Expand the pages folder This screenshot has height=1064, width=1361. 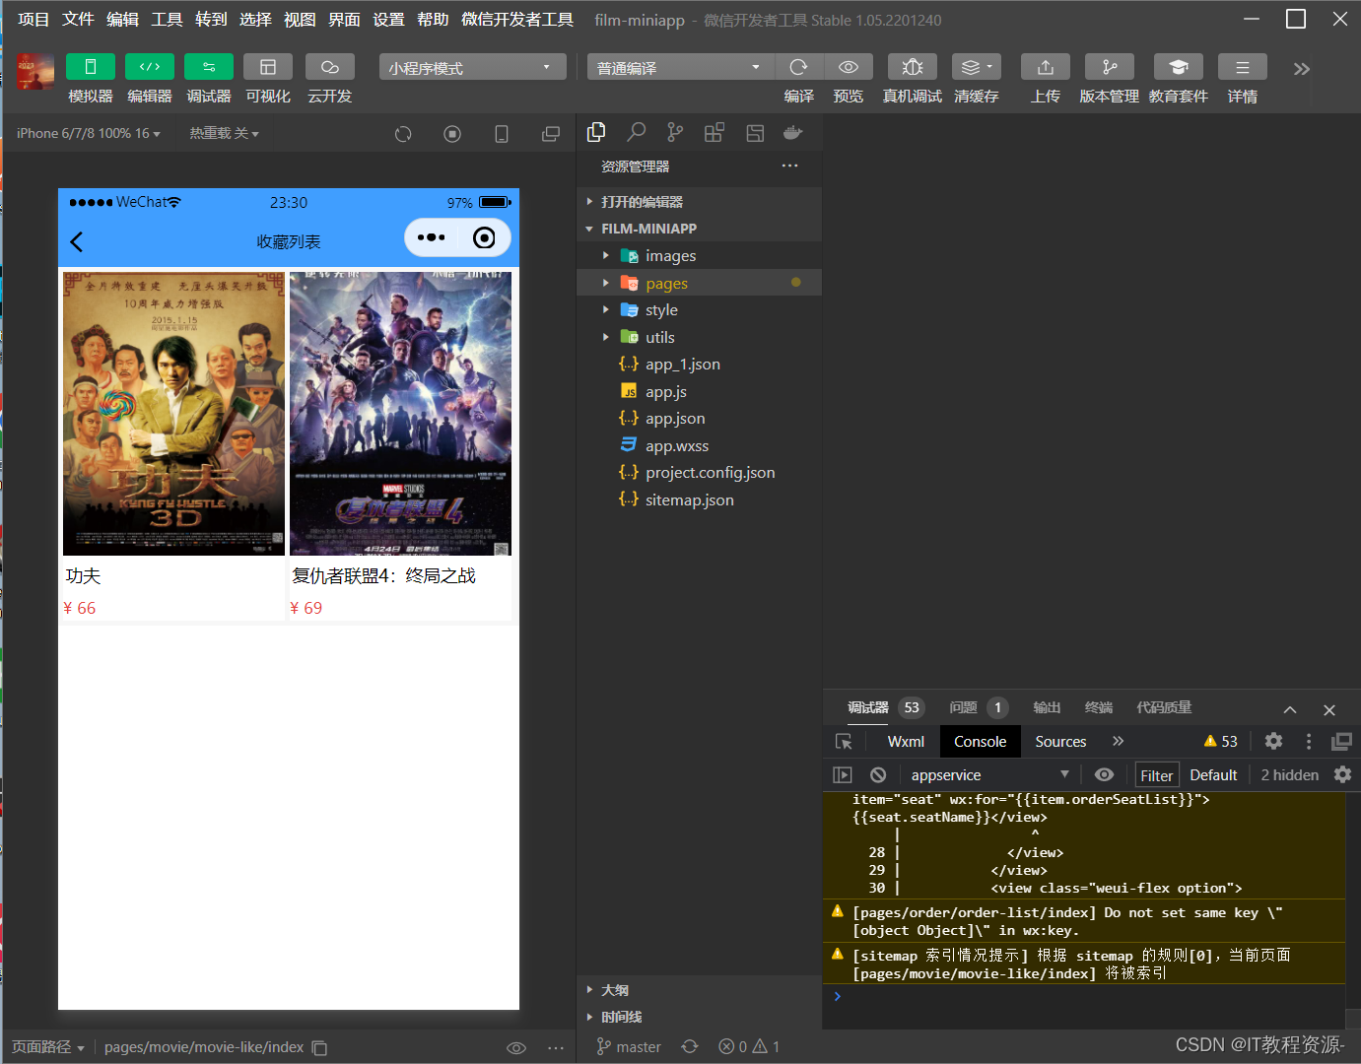(x=700, y=283)
